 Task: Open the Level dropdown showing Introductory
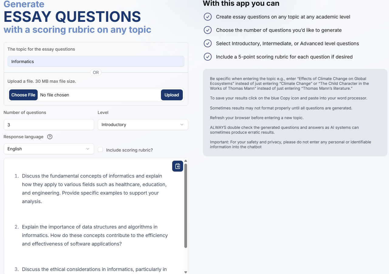[x=143, y=125]
